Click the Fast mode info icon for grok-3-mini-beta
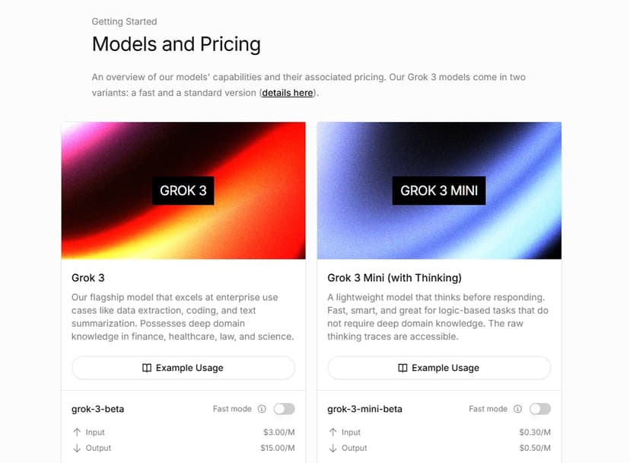This screenshot has width=630, height=463. click(517, 409)
